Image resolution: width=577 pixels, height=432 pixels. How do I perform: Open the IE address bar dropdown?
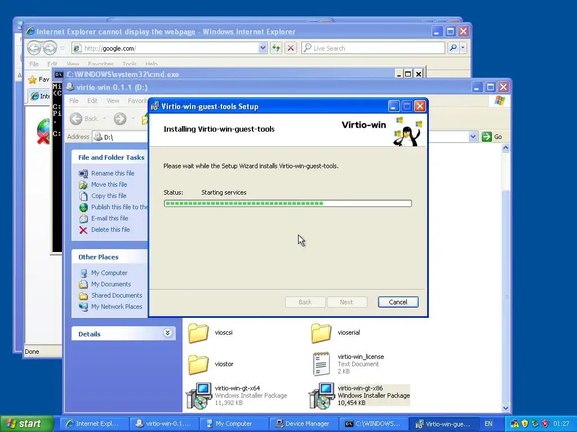click(263, 48)
